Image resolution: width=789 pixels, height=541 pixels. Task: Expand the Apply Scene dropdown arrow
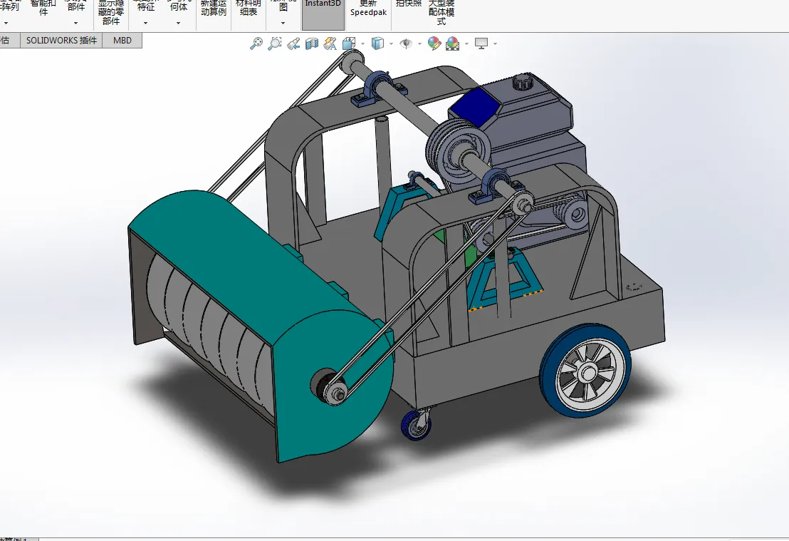click(467, 44)
